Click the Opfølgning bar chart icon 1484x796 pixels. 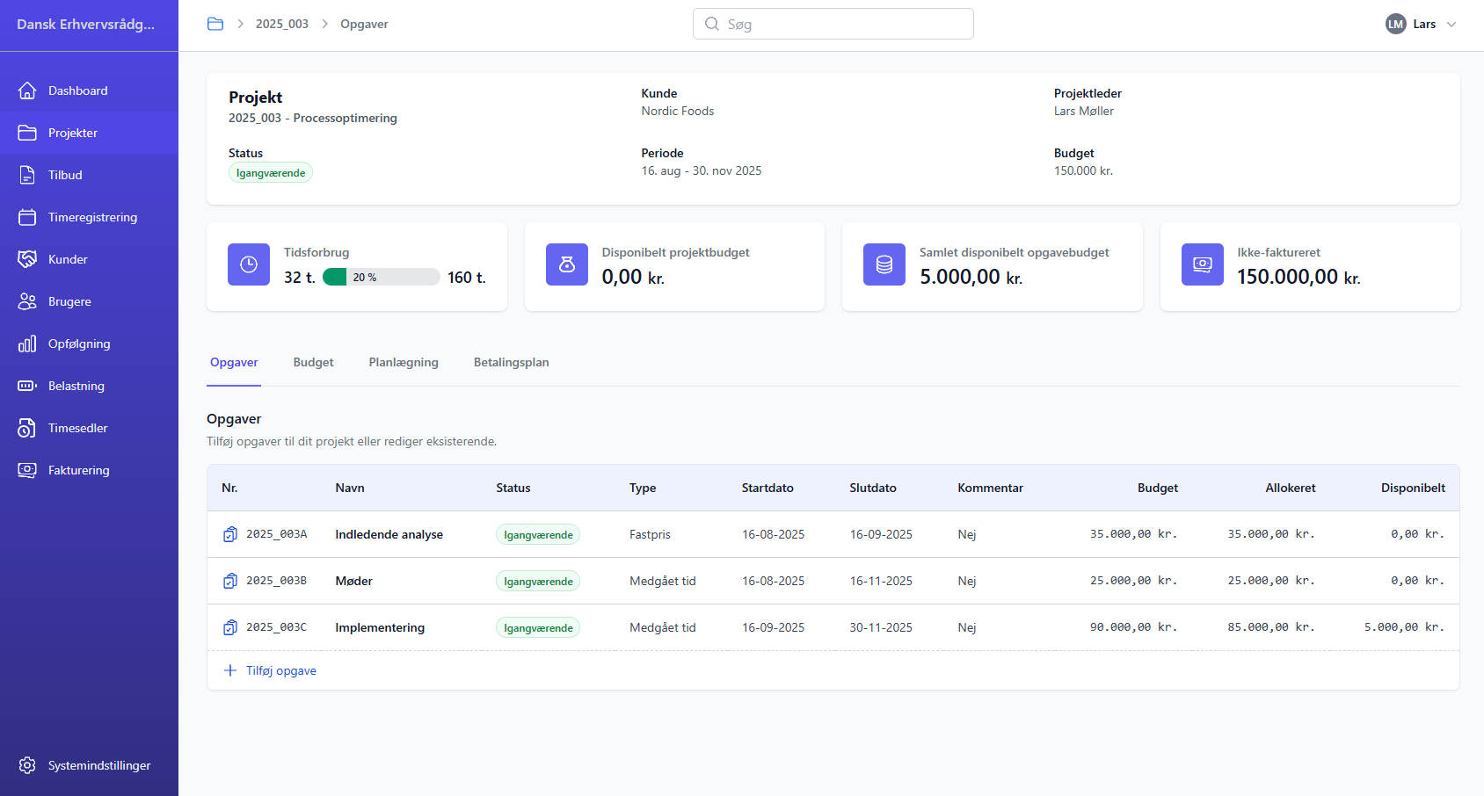coord(27,344)
